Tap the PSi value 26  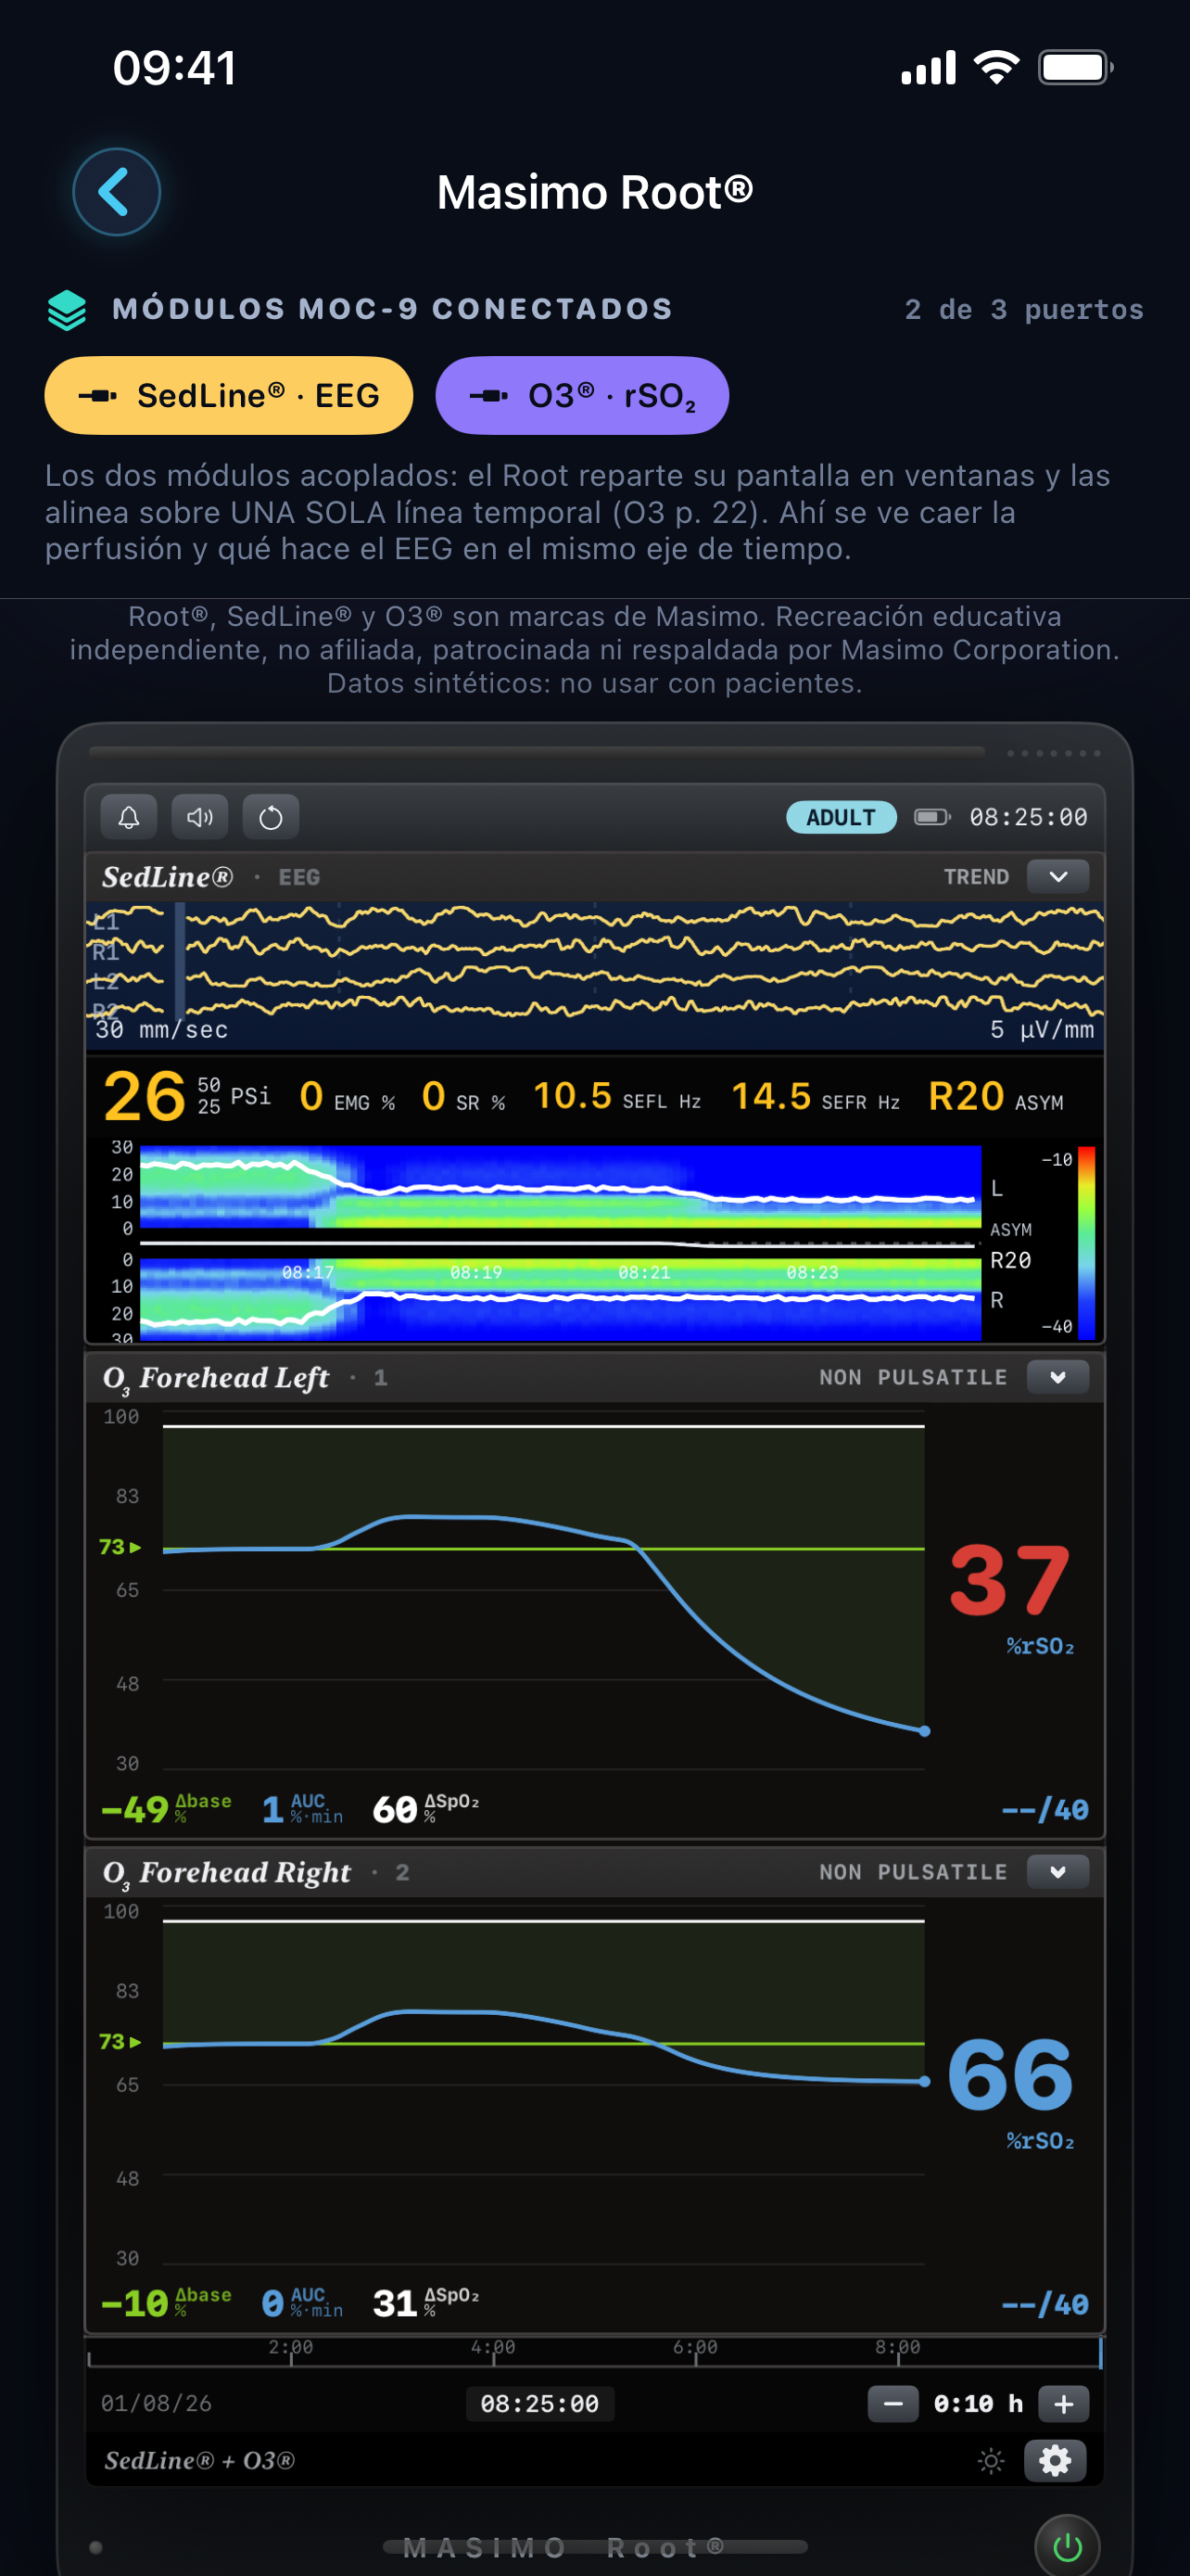[x=144, y=1097]
